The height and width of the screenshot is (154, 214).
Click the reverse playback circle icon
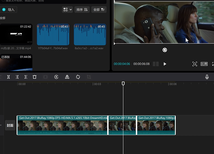56,77
